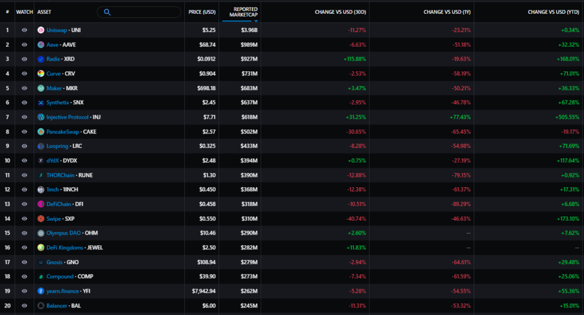Sort by Price (USD) column header
Viewport: 584px width, 315px height.
click(202, 12)
